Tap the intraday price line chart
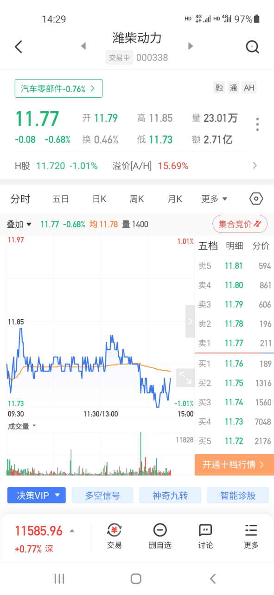The image size is (274, 595). (100, 322)
